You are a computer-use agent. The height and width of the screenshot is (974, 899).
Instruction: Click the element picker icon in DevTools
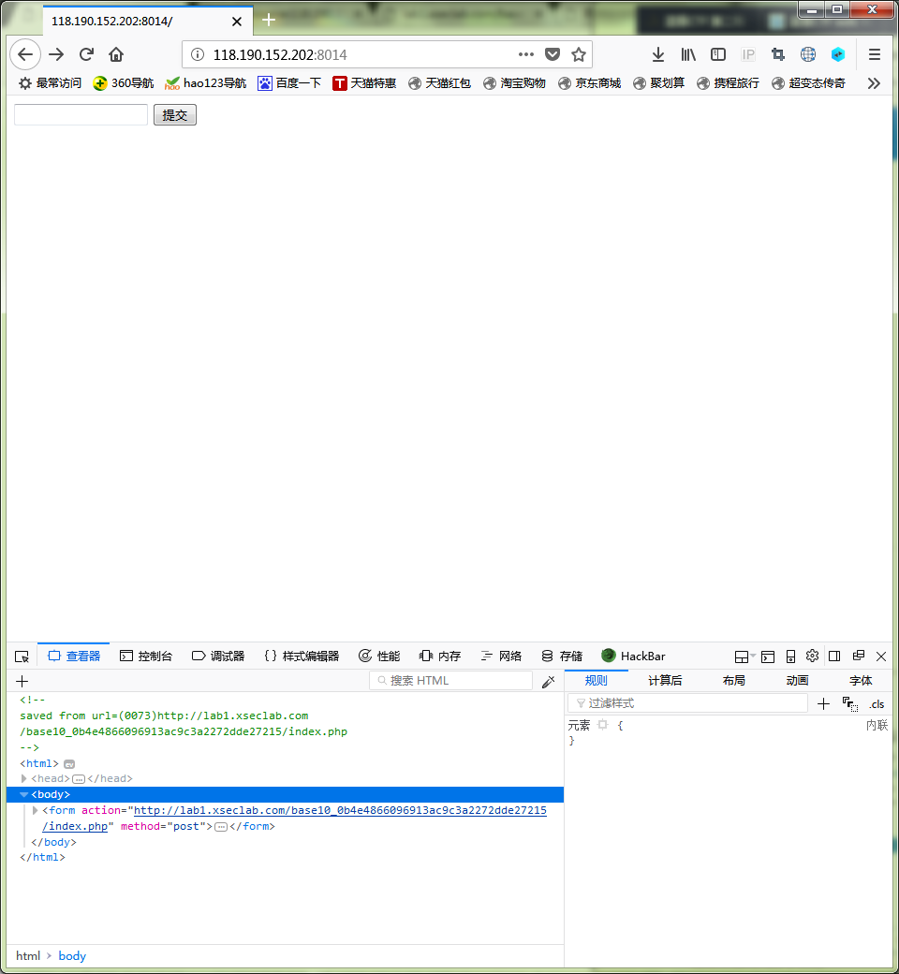pos(22,657)
